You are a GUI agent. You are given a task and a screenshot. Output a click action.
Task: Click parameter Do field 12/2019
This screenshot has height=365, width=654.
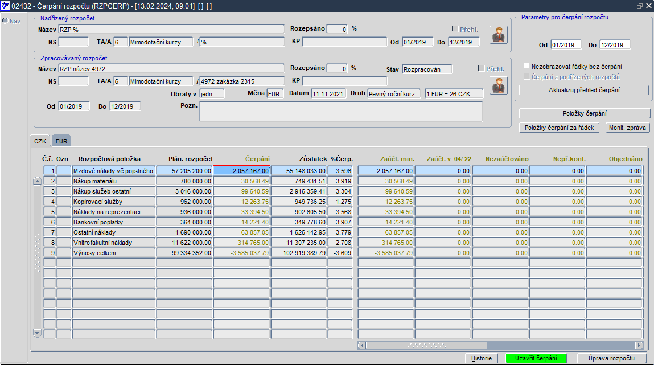(615, 45)
